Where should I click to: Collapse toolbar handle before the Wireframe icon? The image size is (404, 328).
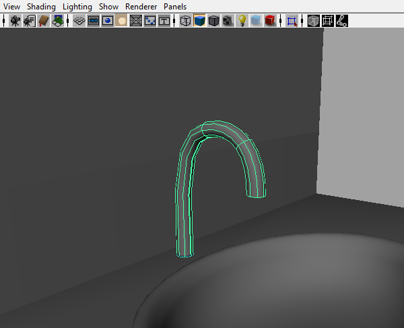(x=174, y=21)
